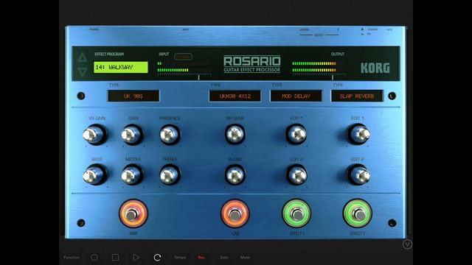Select the next effect program with up arrow
Image resolution: width=472 pixels, height=265 pixels.
(x=83, y=57)
